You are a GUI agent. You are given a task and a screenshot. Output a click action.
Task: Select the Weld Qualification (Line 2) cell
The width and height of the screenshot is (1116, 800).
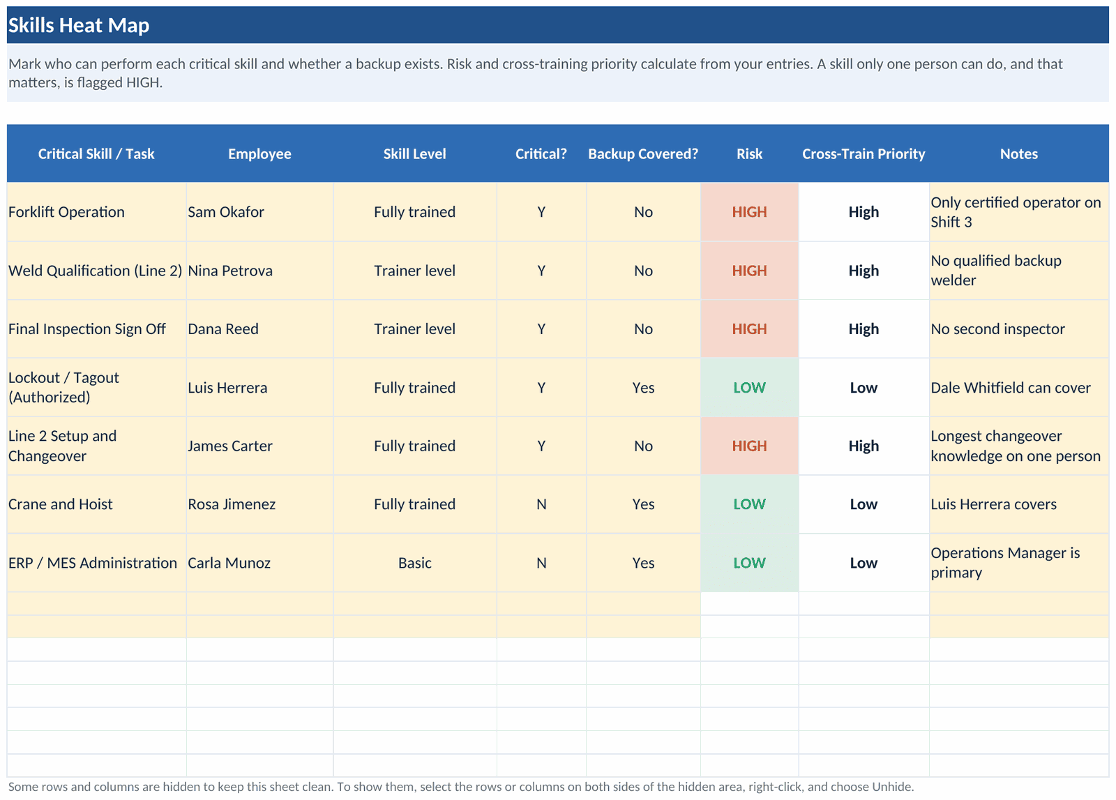(x=96, y=271)
